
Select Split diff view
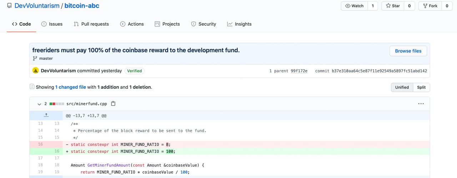[x=421, y=87]
